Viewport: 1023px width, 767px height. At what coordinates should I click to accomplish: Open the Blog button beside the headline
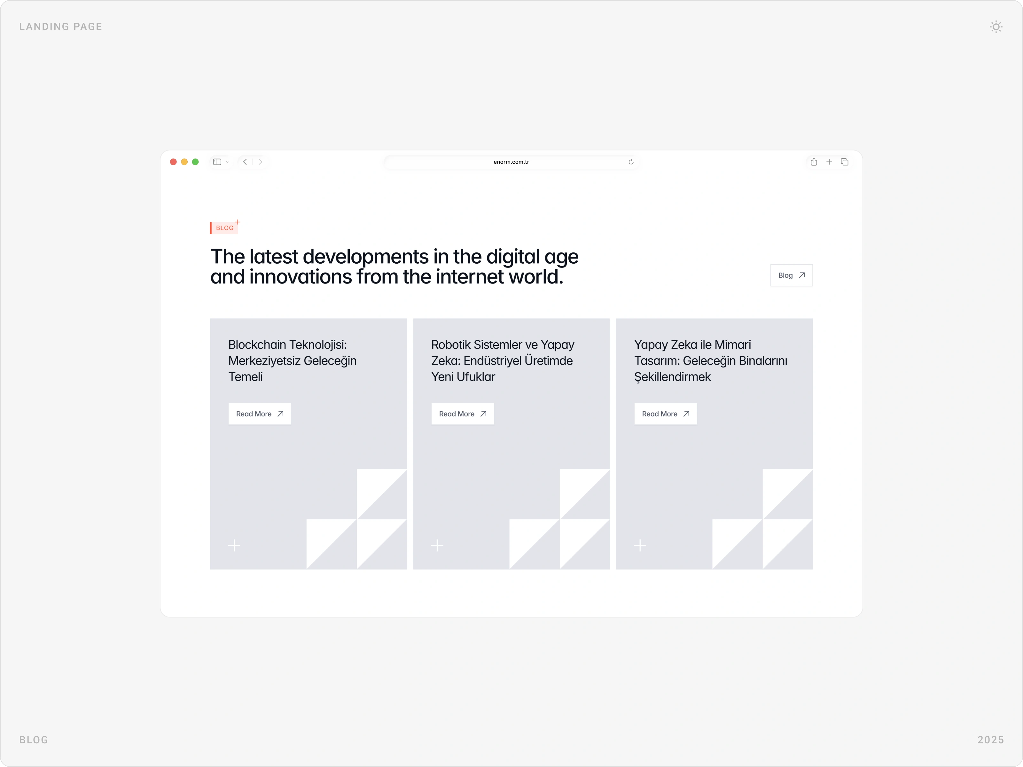(x=791, y=275)
